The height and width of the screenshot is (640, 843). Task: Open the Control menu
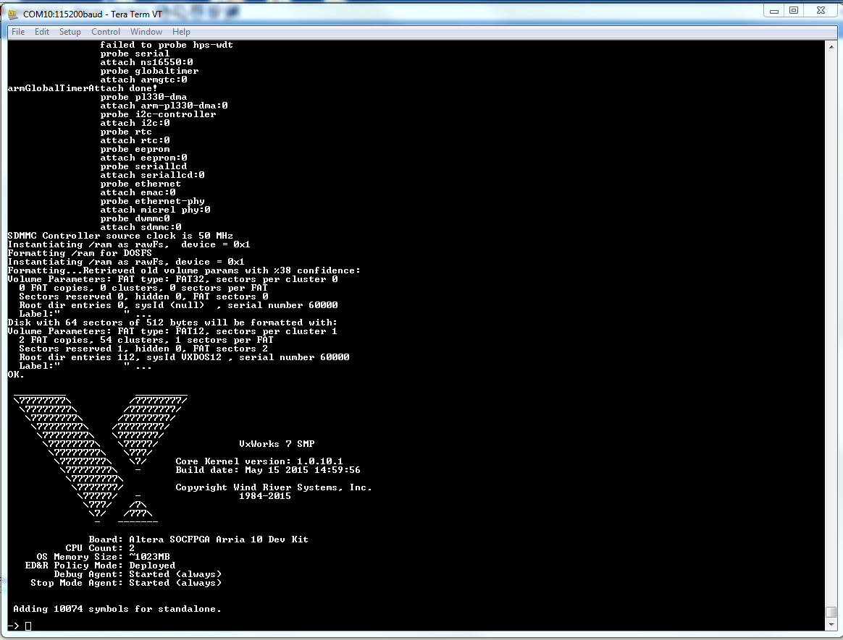point(106,32)
